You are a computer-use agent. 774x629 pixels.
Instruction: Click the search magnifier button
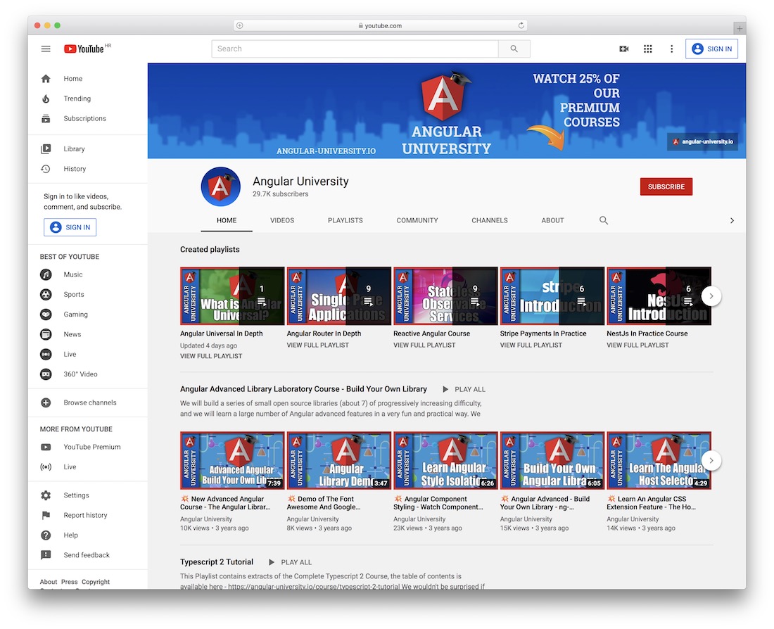[x=514, y=49]
